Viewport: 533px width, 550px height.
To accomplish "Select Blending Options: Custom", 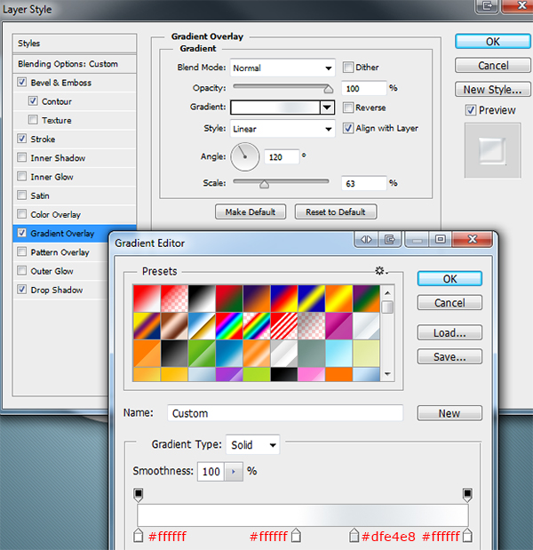I will (75, 64).
